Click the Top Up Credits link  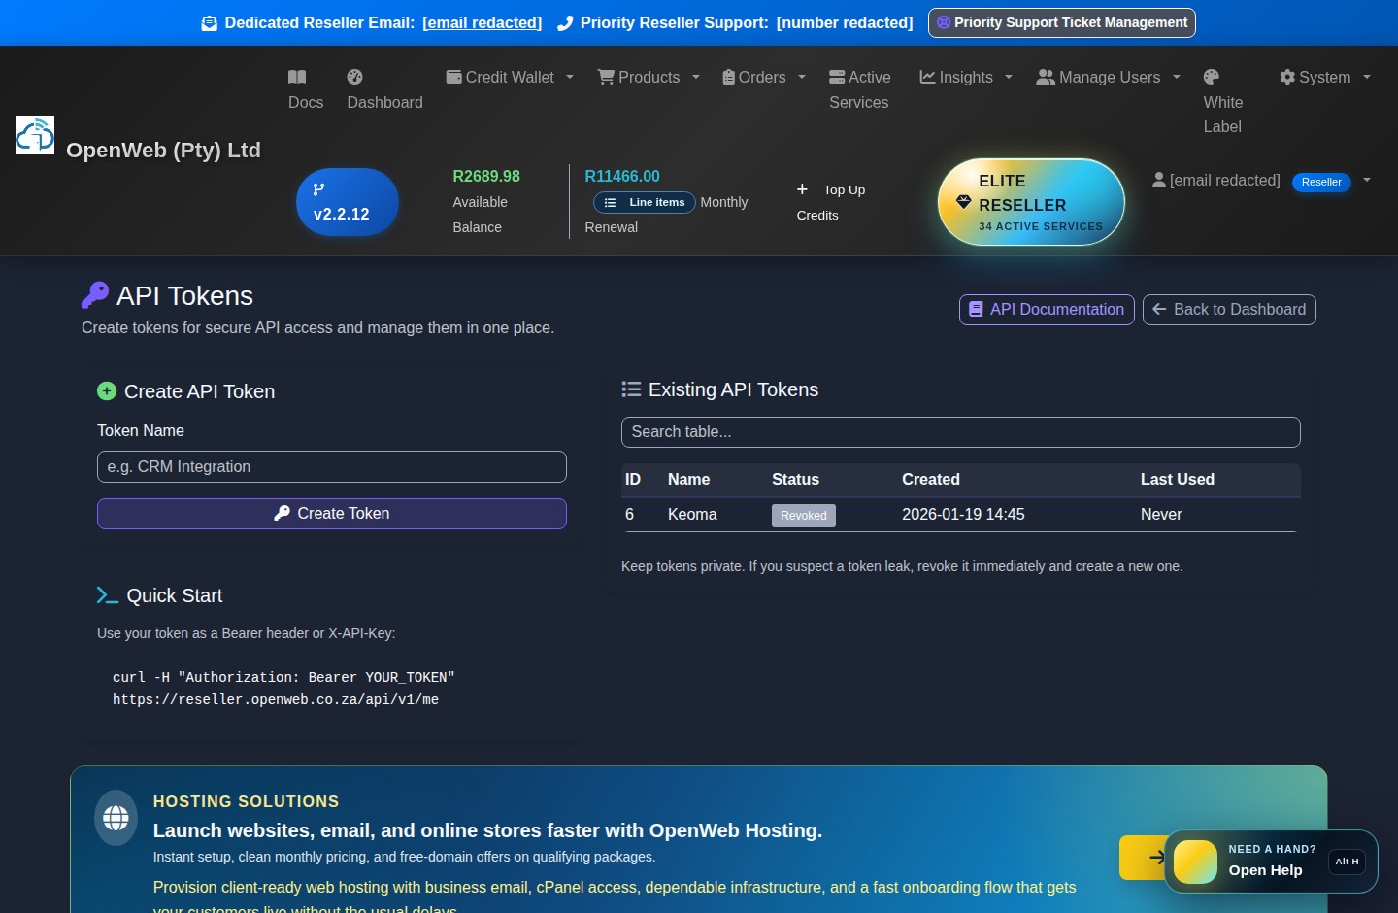click(831, 202)
